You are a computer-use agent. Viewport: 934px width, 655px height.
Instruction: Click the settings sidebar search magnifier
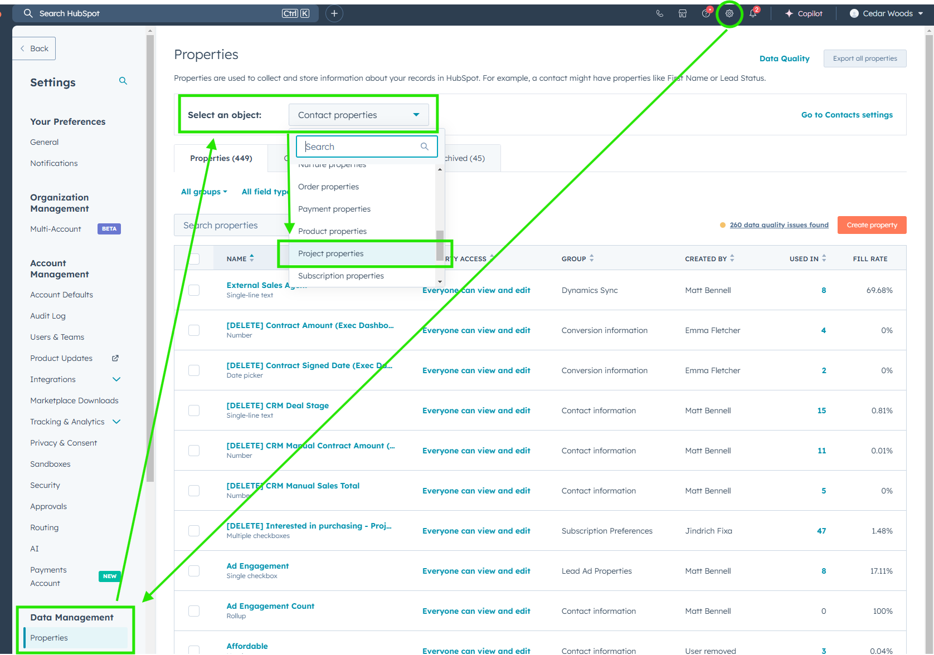coord(123,81)
